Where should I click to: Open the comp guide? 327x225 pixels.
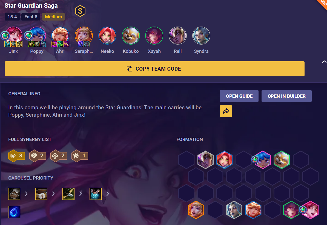(x=239, y=96)
